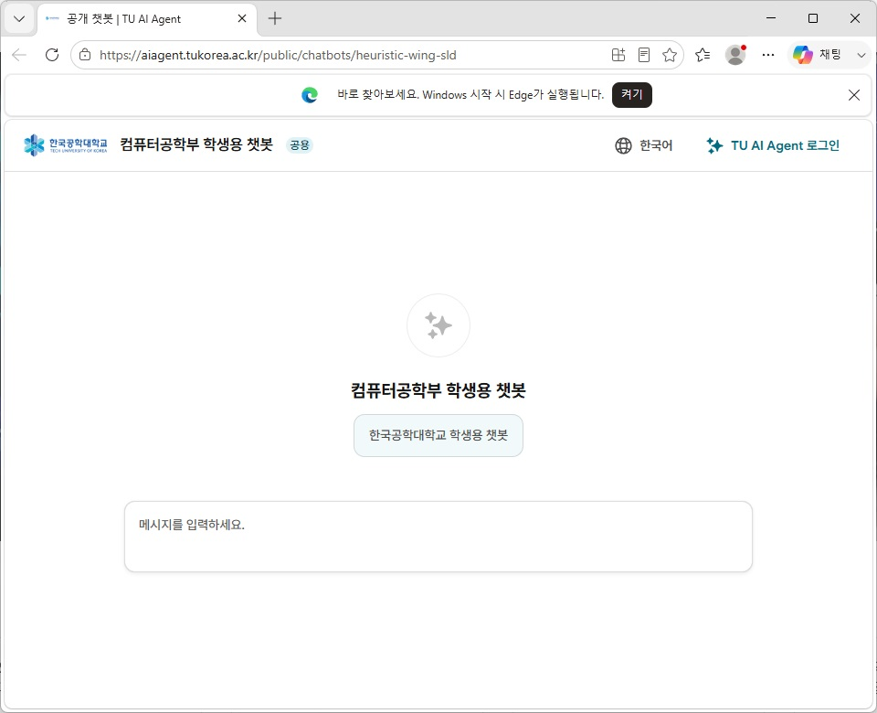Close the Edge browser window
This screenshot has width=877, height=713.
tap(855, 18)
